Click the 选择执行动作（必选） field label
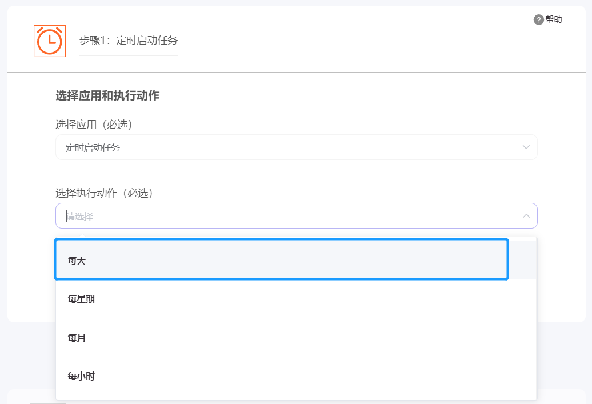This screenshot has height=404, width=592. coord(105,193)
